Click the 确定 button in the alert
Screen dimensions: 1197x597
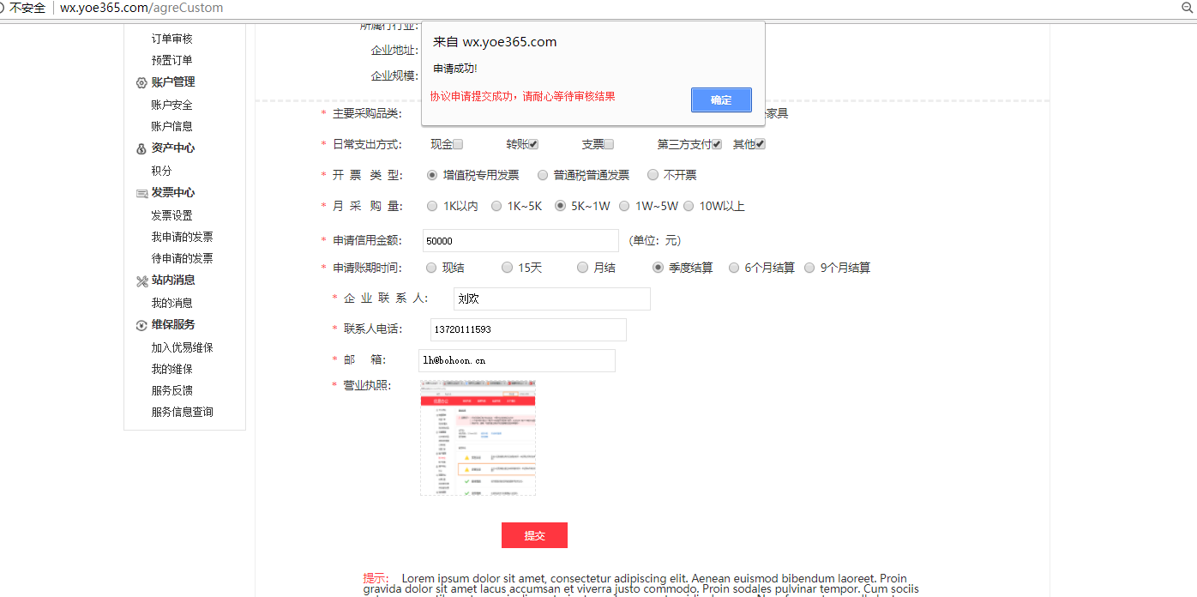pos(721,99)
